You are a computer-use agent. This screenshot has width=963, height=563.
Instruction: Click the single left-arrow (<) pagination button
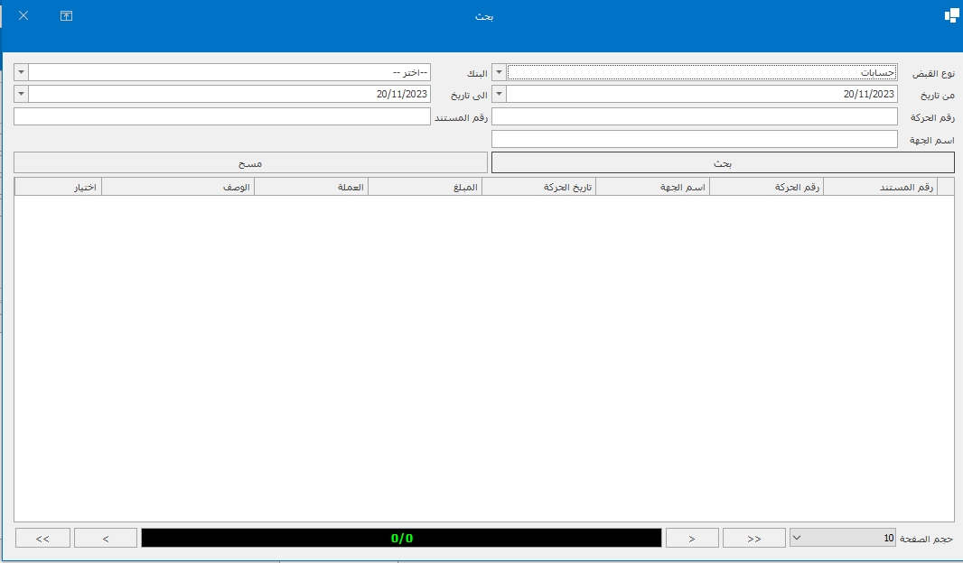pos(106,538)
